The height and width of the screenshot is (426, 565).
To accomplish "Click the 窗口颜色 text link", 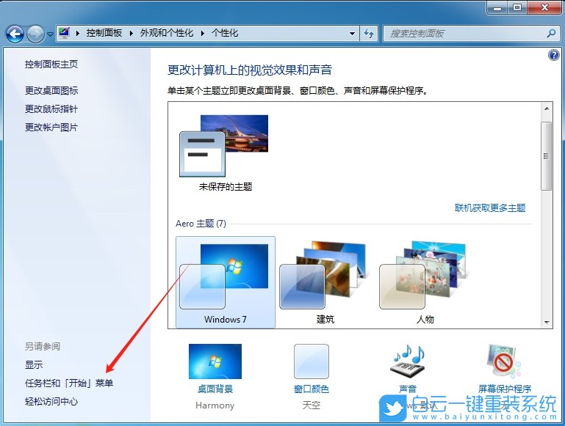I will click(x=312, y=389).
